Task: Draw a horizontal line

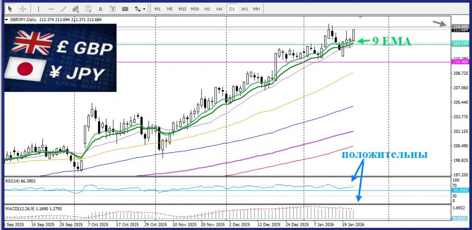Action: 51,9
